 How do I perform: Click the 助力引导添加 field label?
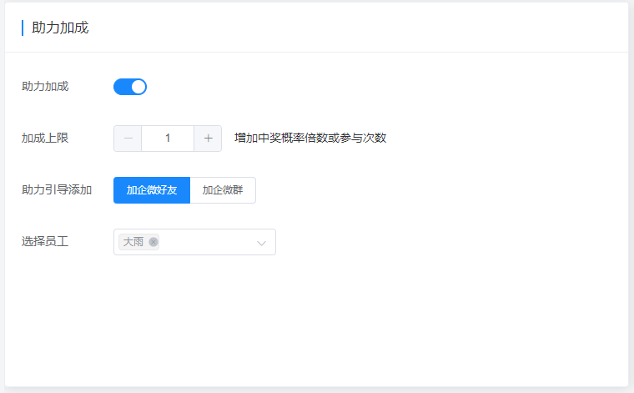click(57, 189)
